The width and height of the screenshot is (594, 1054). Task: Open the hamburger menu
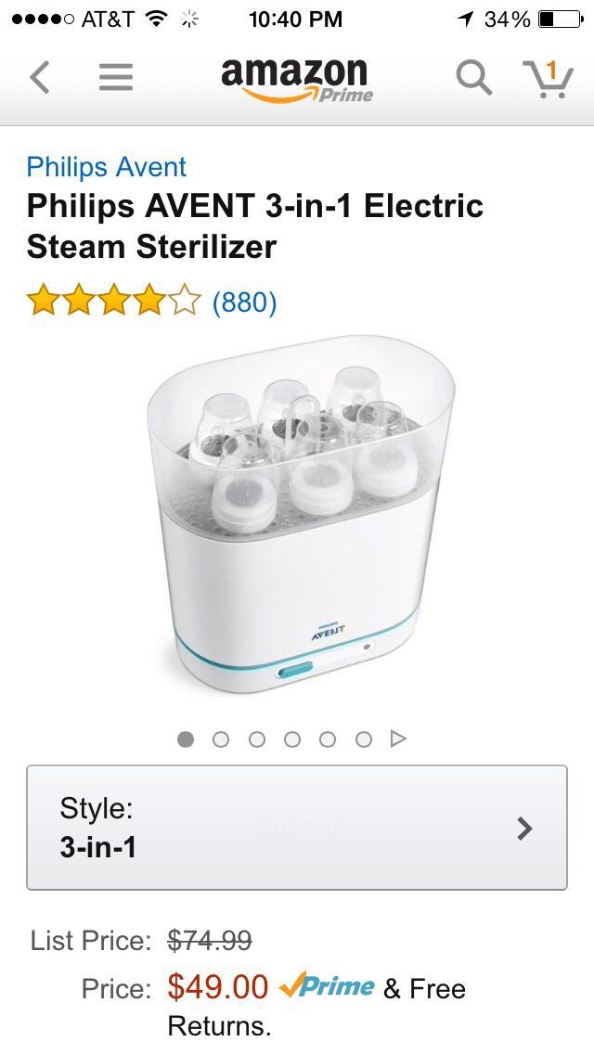(116, 77)
